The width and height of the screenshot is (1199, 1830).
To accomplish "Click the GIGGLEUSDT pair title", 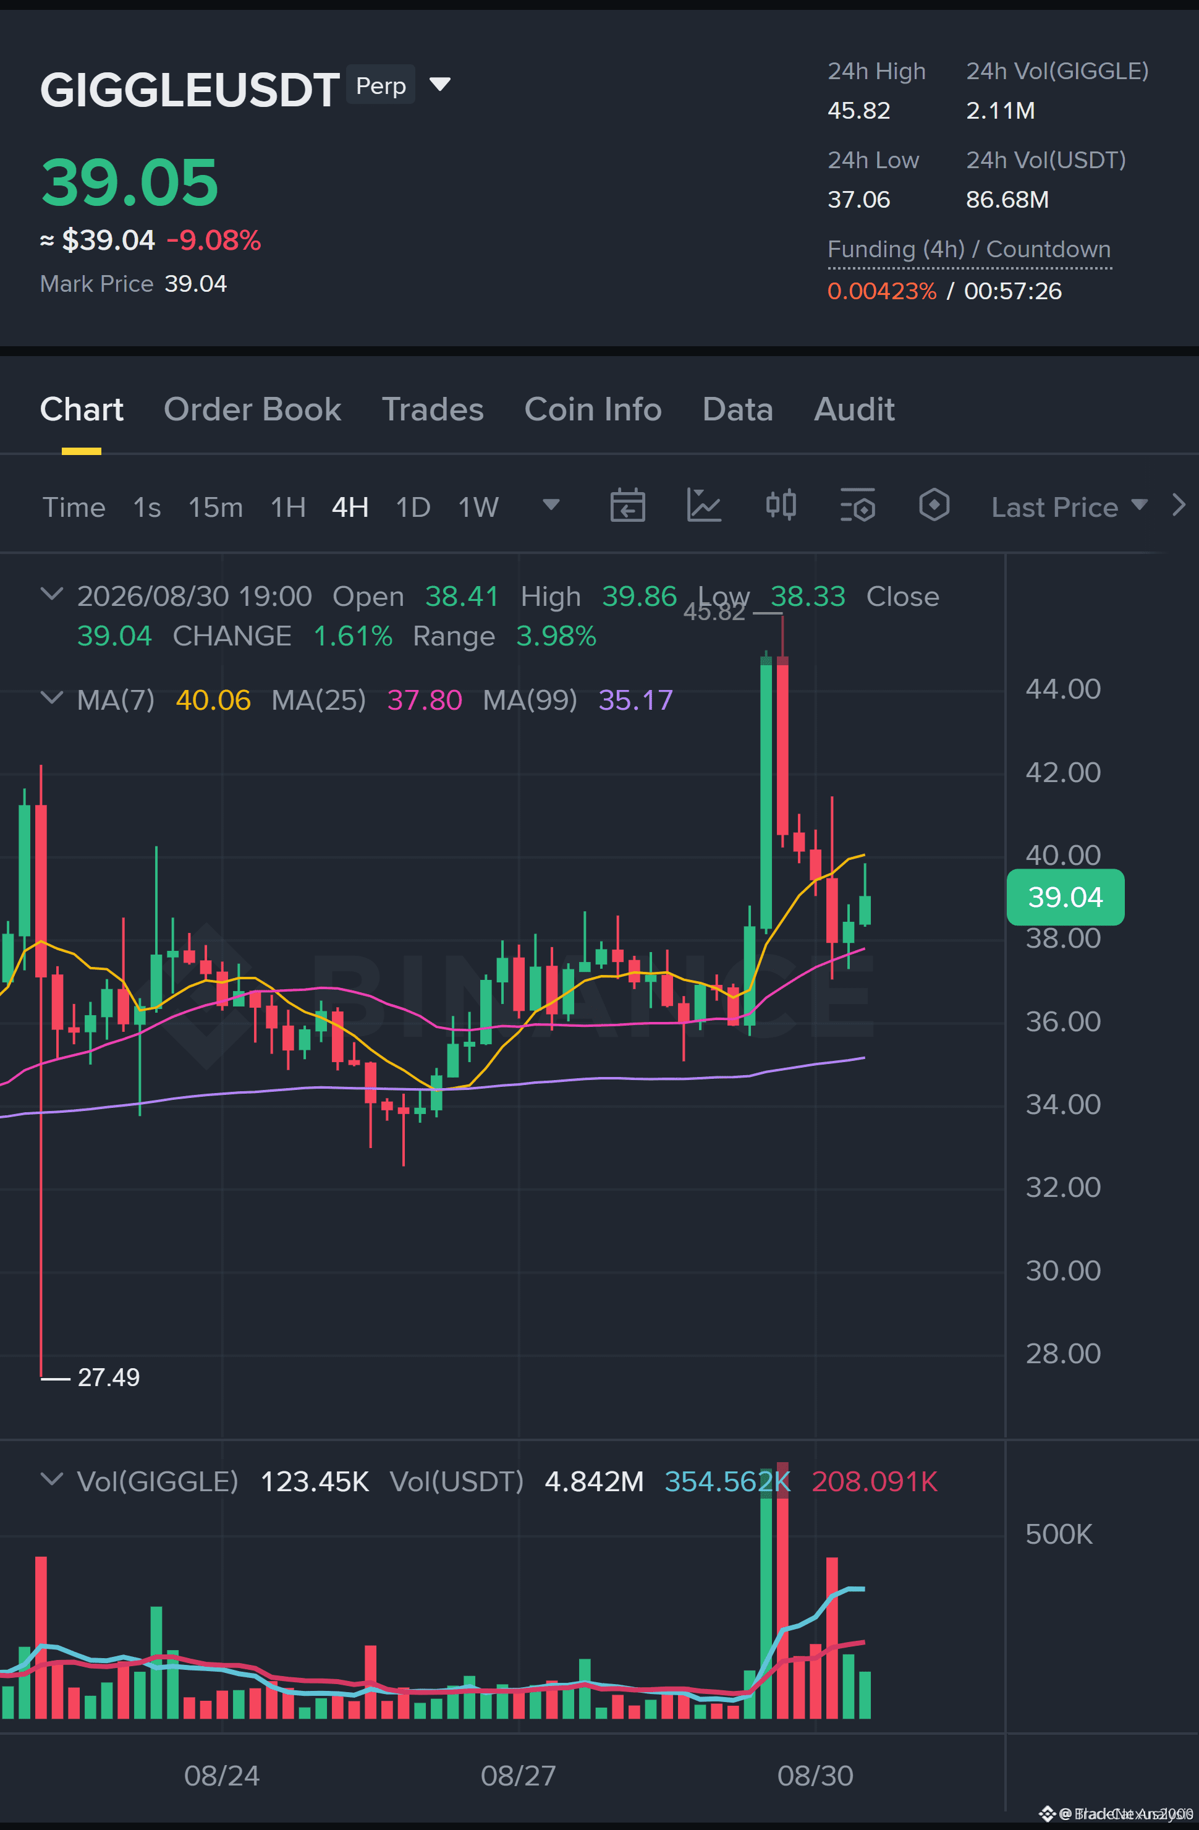I will (x=190, y=89).
